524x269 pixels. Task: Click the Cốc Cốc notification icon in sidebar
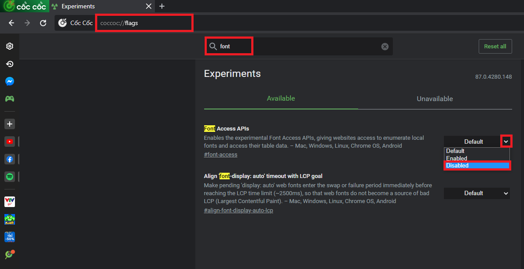coord(10,254)
